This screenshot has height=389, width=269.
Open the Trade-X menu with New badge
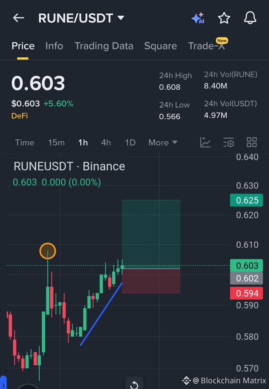pos(207,46)
